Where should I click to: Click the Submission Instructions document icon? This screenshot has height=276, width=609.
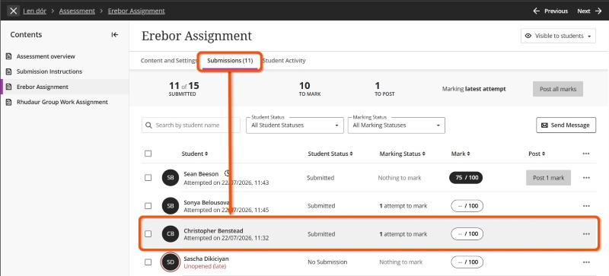(x=9, y=71)
